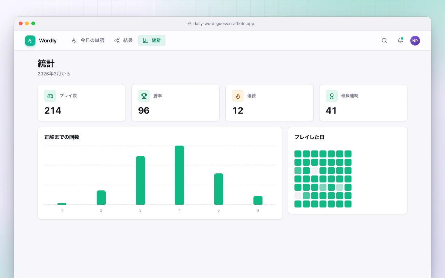This screenshot has height=278, width=445.
Task: Click the プレイ数 card label
Action: click(x=68, y=96)
